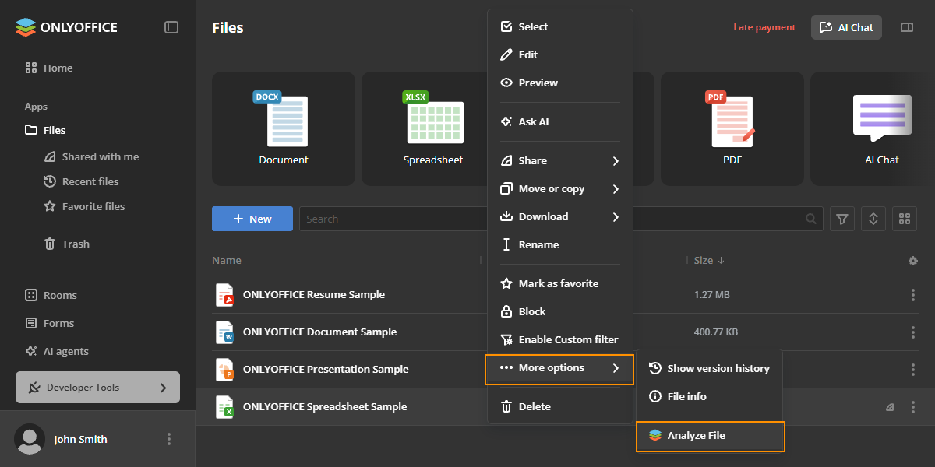The image size is (935, 467).
Task: Collapse the left sidebar panel icon
Action: click(171, 27)
